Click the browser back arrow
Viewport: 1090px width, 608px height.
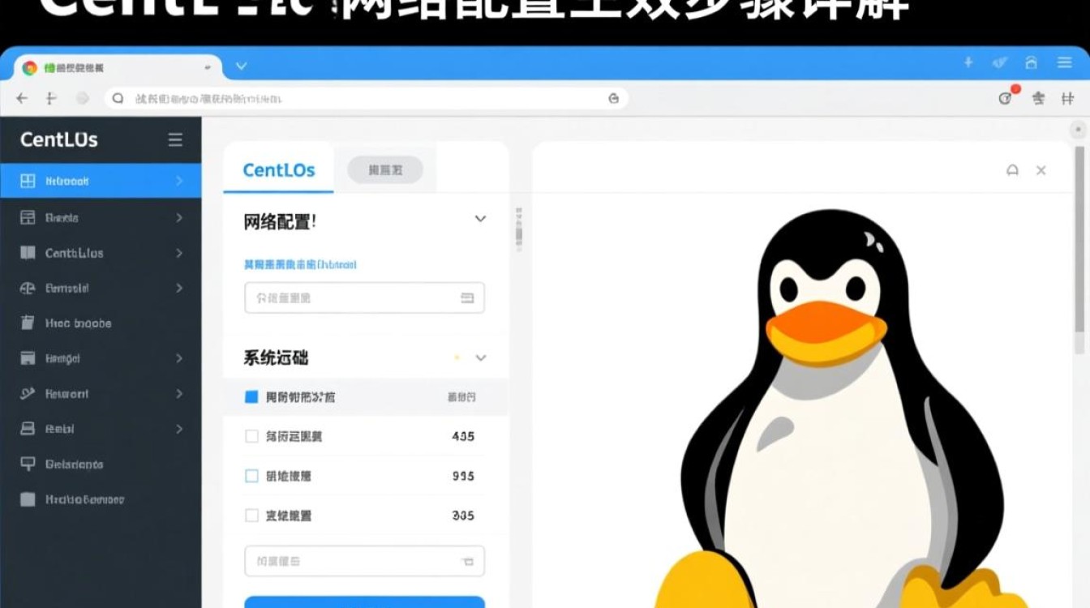tap(22, 98)
